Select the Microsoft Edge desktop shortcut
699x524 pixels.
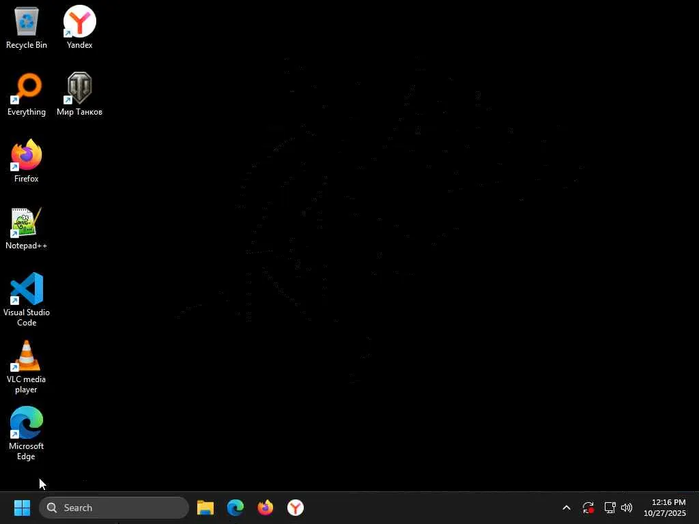27,433
